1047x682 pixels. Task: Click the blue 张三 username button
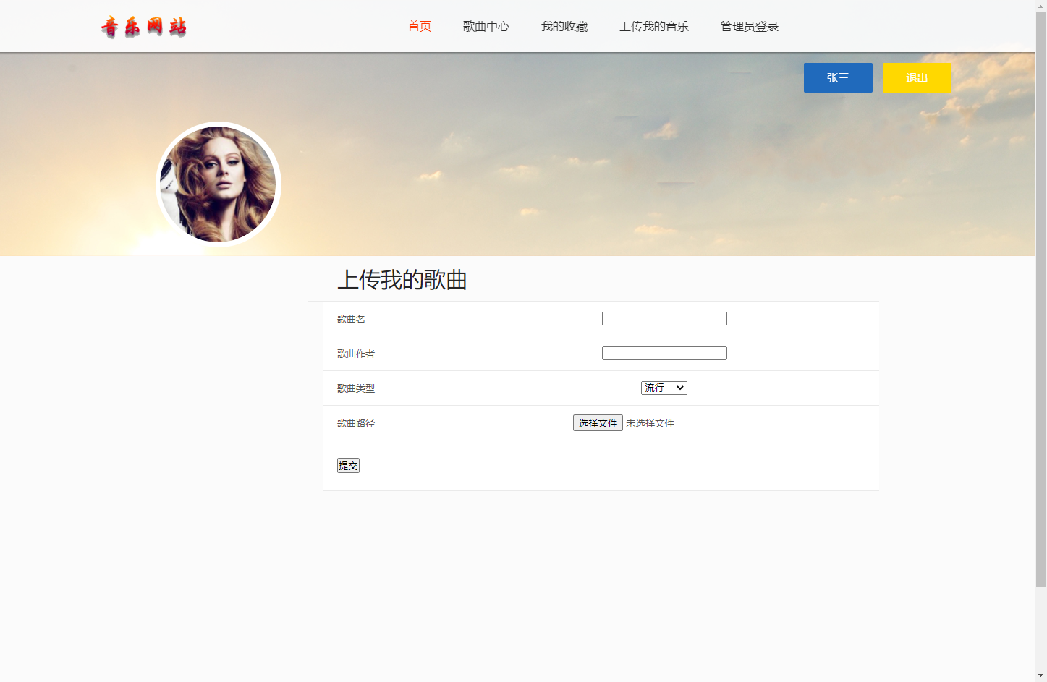tap(838, 77)
